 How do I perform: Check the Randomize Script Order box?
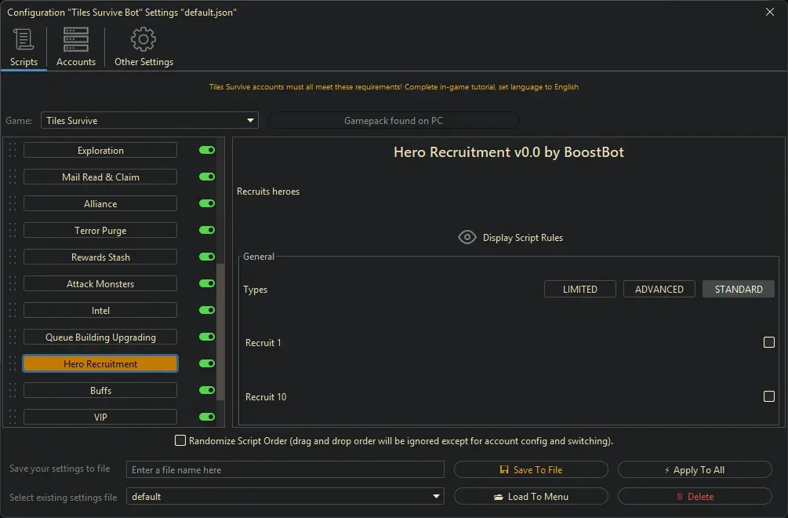point(180,441)
